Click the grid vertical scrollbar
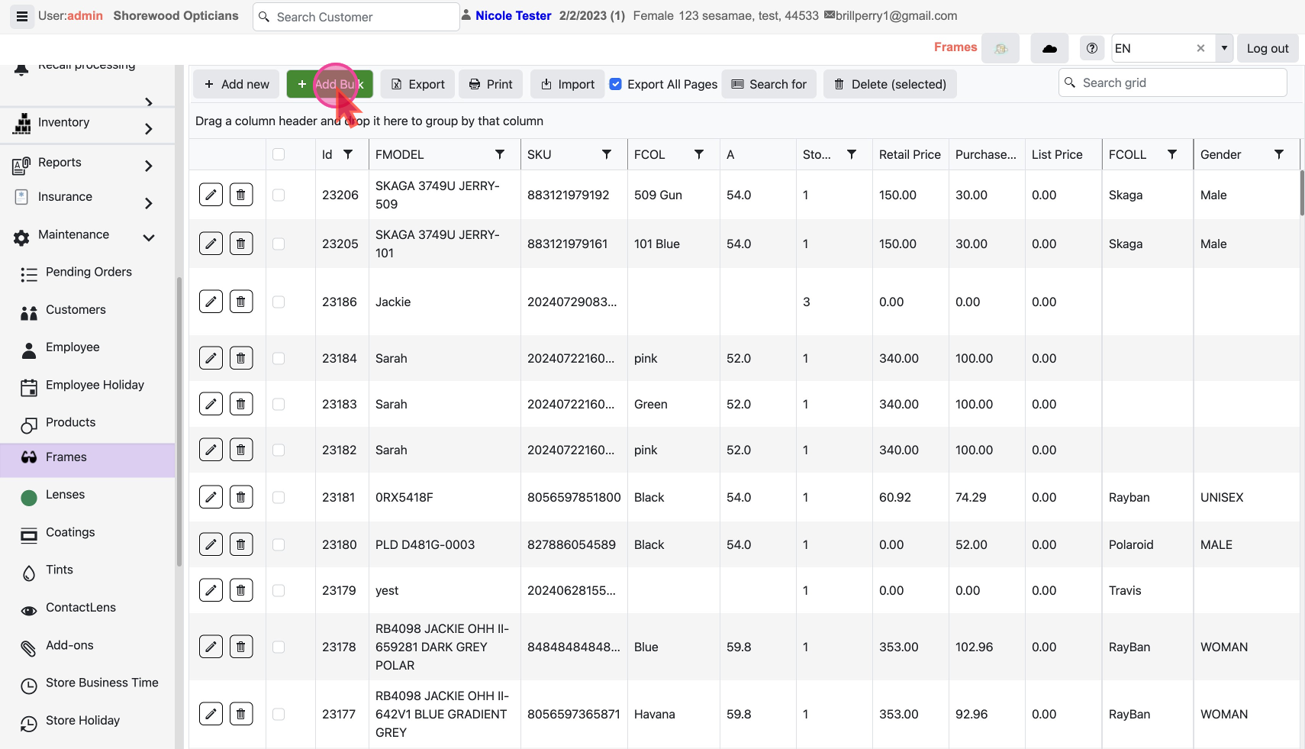This screenshot has height=749, width=1305. (1302, 193)
